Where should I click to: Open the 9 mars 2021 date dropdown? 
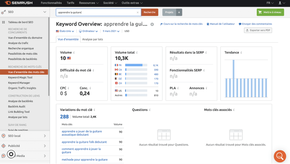(x=111, y=31)
